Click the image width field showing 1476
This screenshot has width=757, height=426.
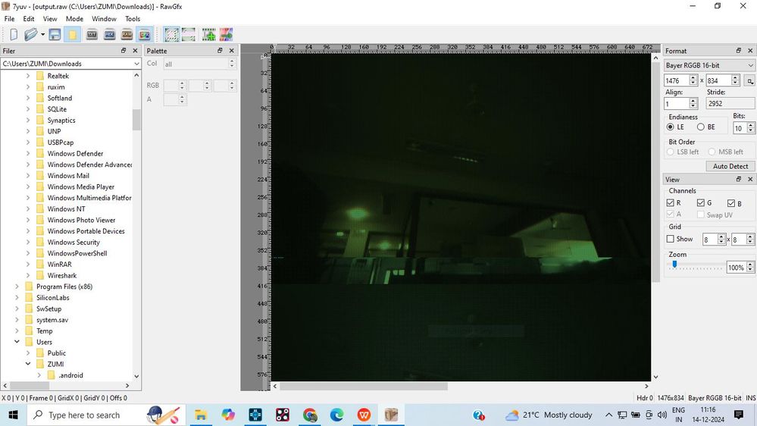coord(677,80)
